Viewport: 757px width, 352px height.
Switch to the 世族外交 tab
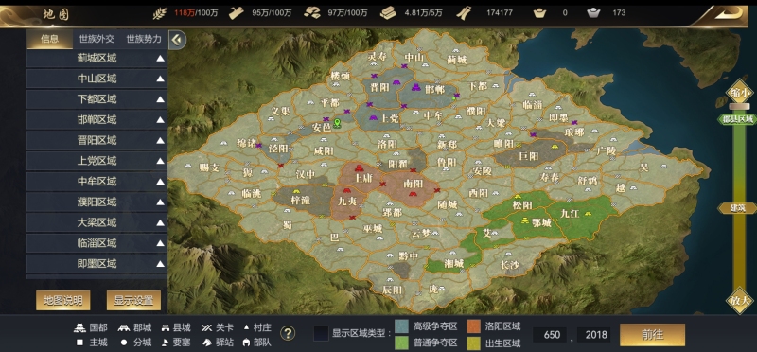[x=97, y=39]
